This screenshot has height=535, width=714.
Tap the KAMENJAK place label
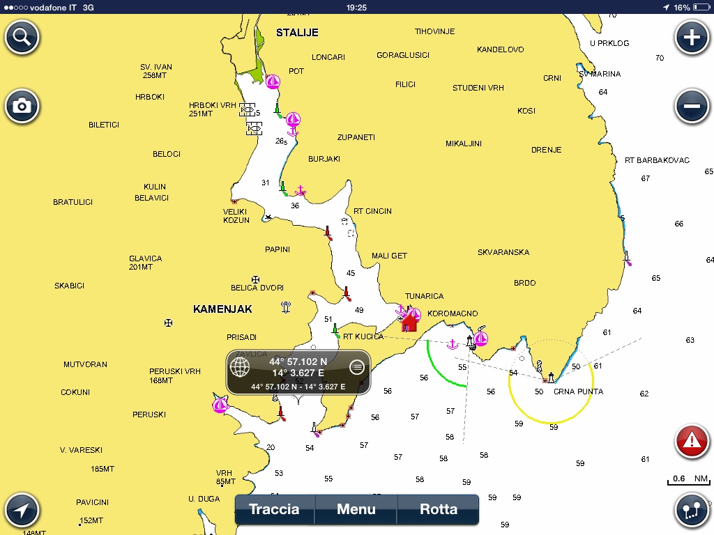coord(222,309)
